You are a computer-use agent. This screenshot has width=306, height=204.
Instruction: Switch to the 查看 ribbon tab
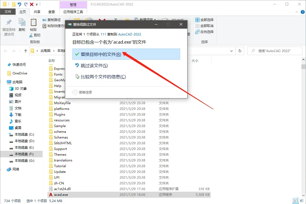pyautogui.click(x=52, y=12)
